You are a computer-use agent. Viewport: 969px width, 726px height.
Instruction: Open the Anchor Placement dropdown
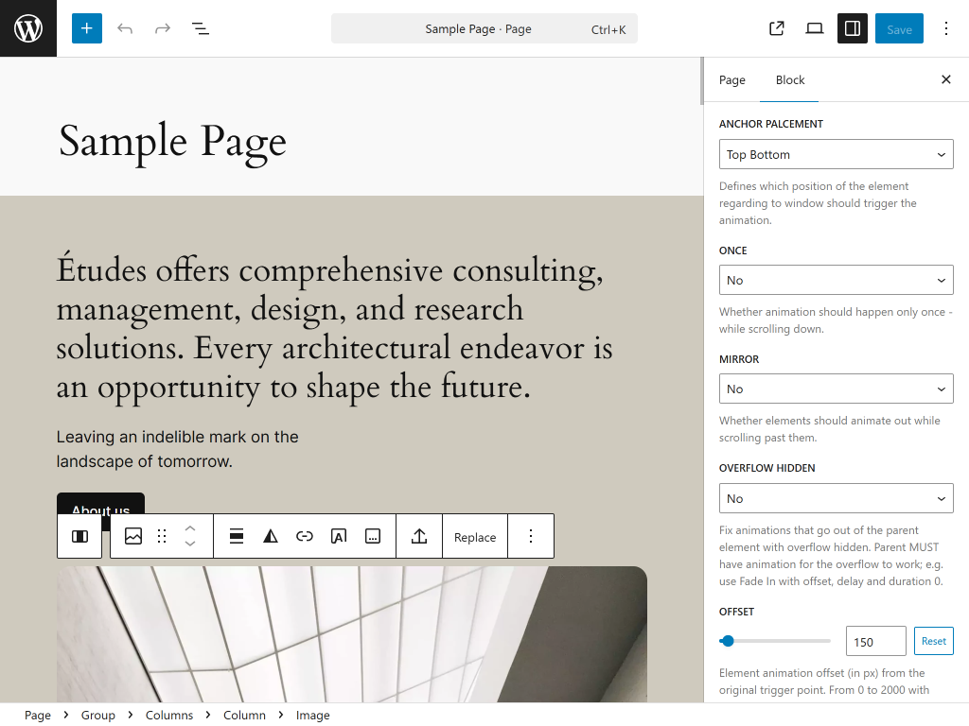coord(836,154)
